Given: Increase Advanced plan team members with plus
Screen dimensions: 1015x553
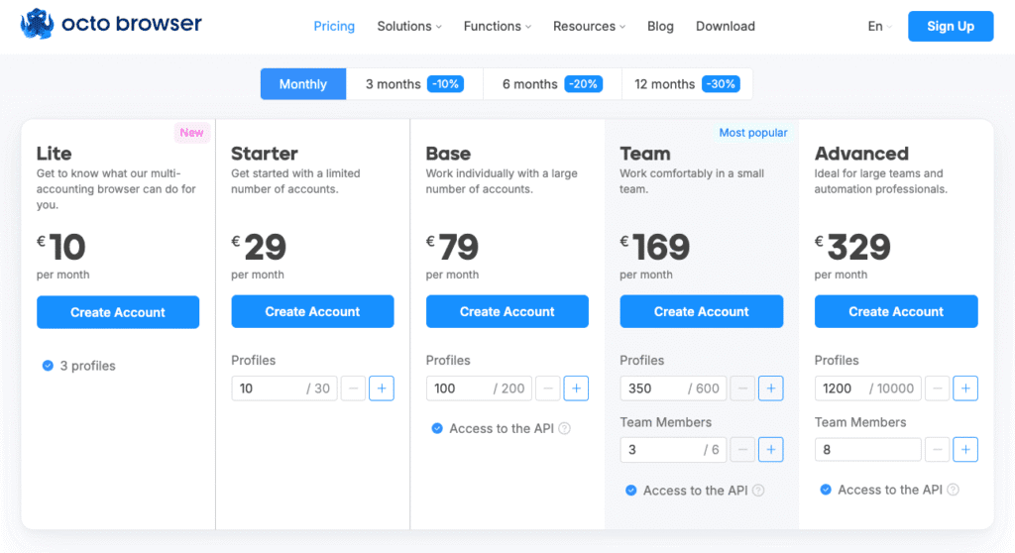Looking at the screenshot, I should click(965, 449).
